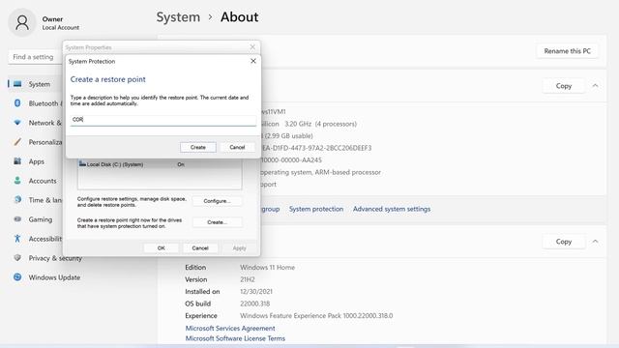619x348 pixels.
Task: Collapse Windows specifications section chevron
Action: [x=595, y=241]
